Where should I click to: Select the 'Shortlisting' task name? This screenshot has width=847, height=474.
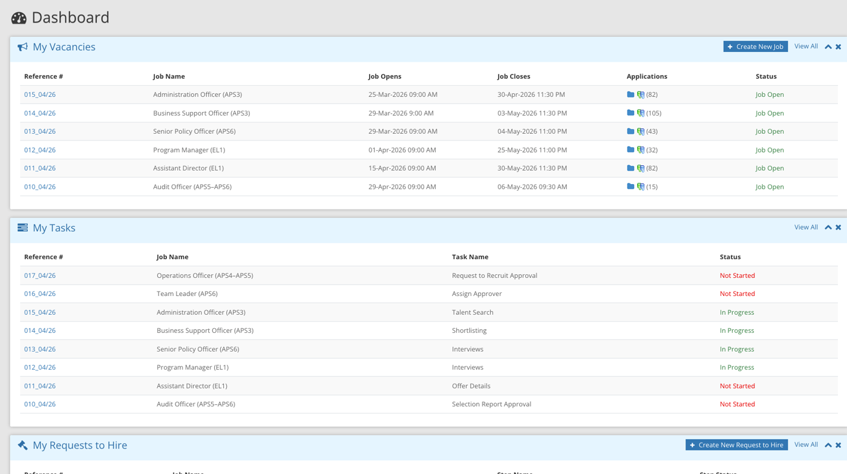pyautogui.click(x=469, y=331)
